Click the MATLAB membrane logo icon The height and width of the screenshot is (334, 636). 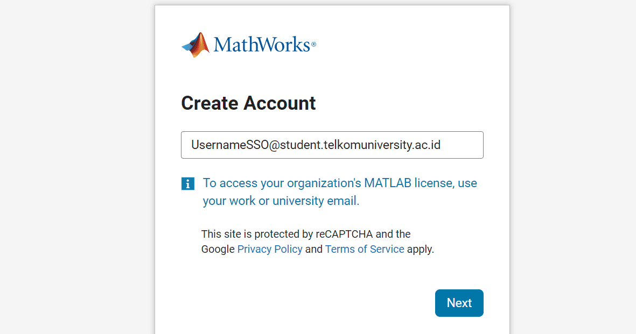[195, 45]
